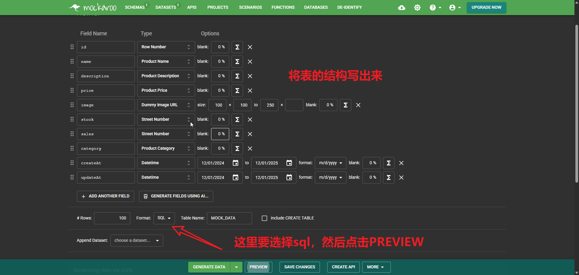Go to the DATABASES menu item
The width and height of the screenshot is (579, 275).
(316, 8)
